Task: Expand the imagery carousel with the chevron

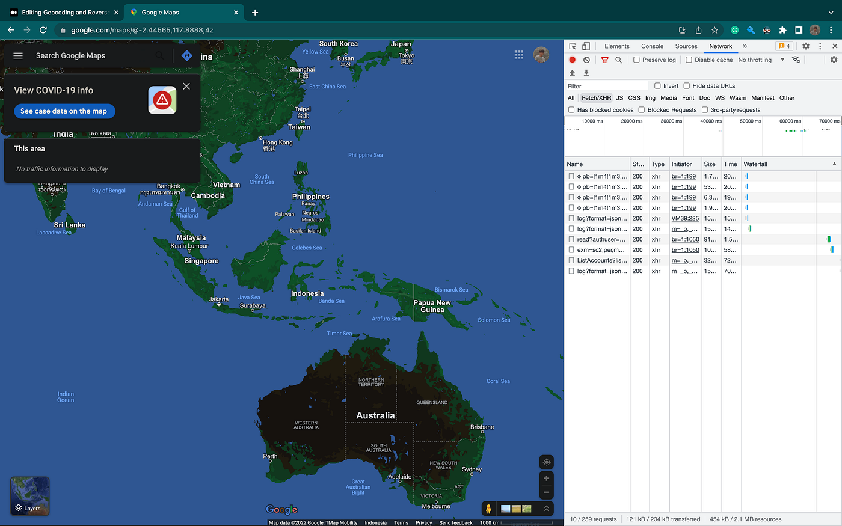Action: pyautogui.click(x=546, y=508)
